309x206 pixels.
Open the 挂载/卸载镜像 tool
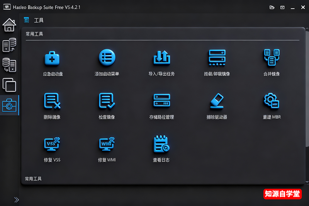217,63
